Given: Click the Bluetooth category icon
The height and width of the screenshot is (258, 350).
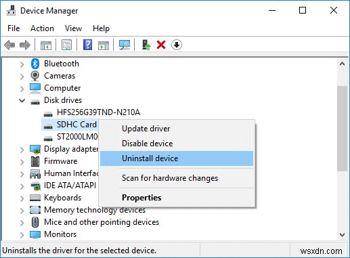Looking at the screenshot, I should point(35,64).
